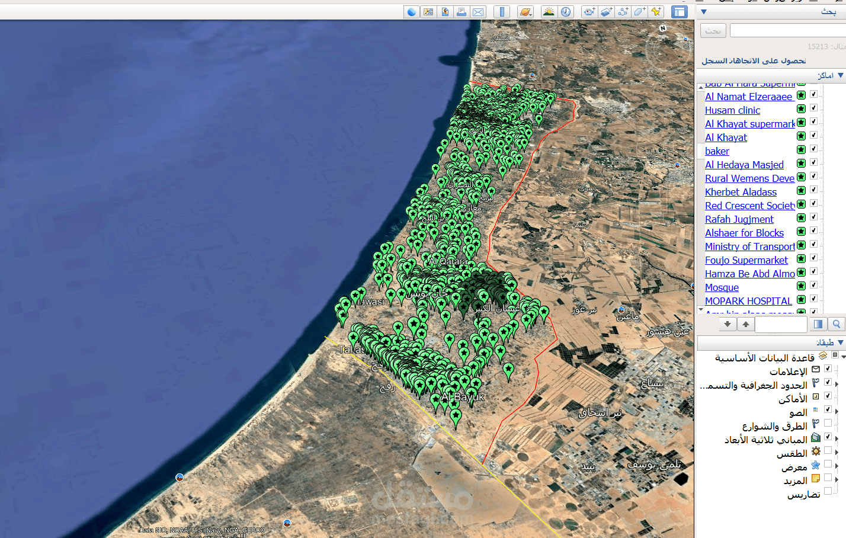Expand the الطقس weather layer
The width and height of the screenshot is (846, 538).
(x=837, y=451)
